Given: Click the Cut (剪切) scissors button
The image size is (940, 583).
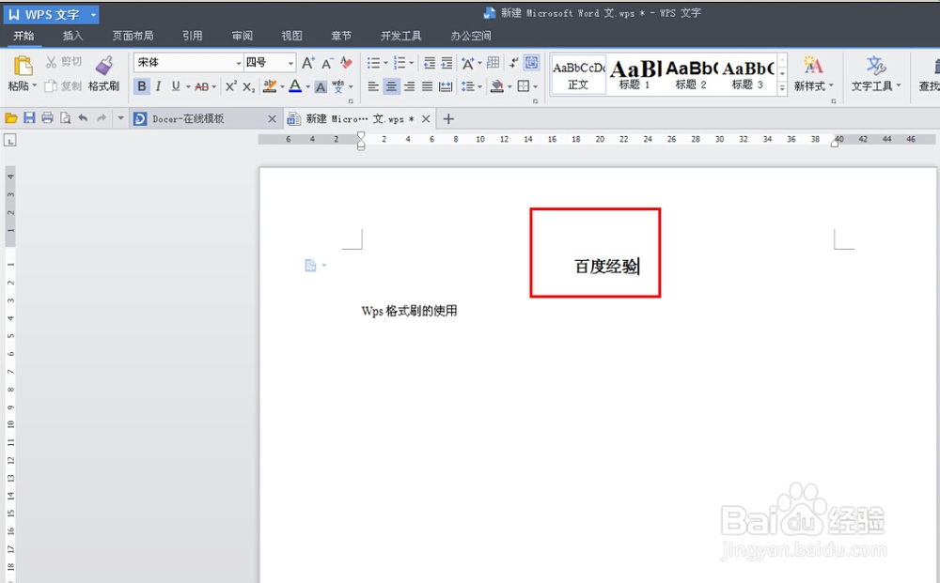Looking at the screenshot, I should coord(64,62).
